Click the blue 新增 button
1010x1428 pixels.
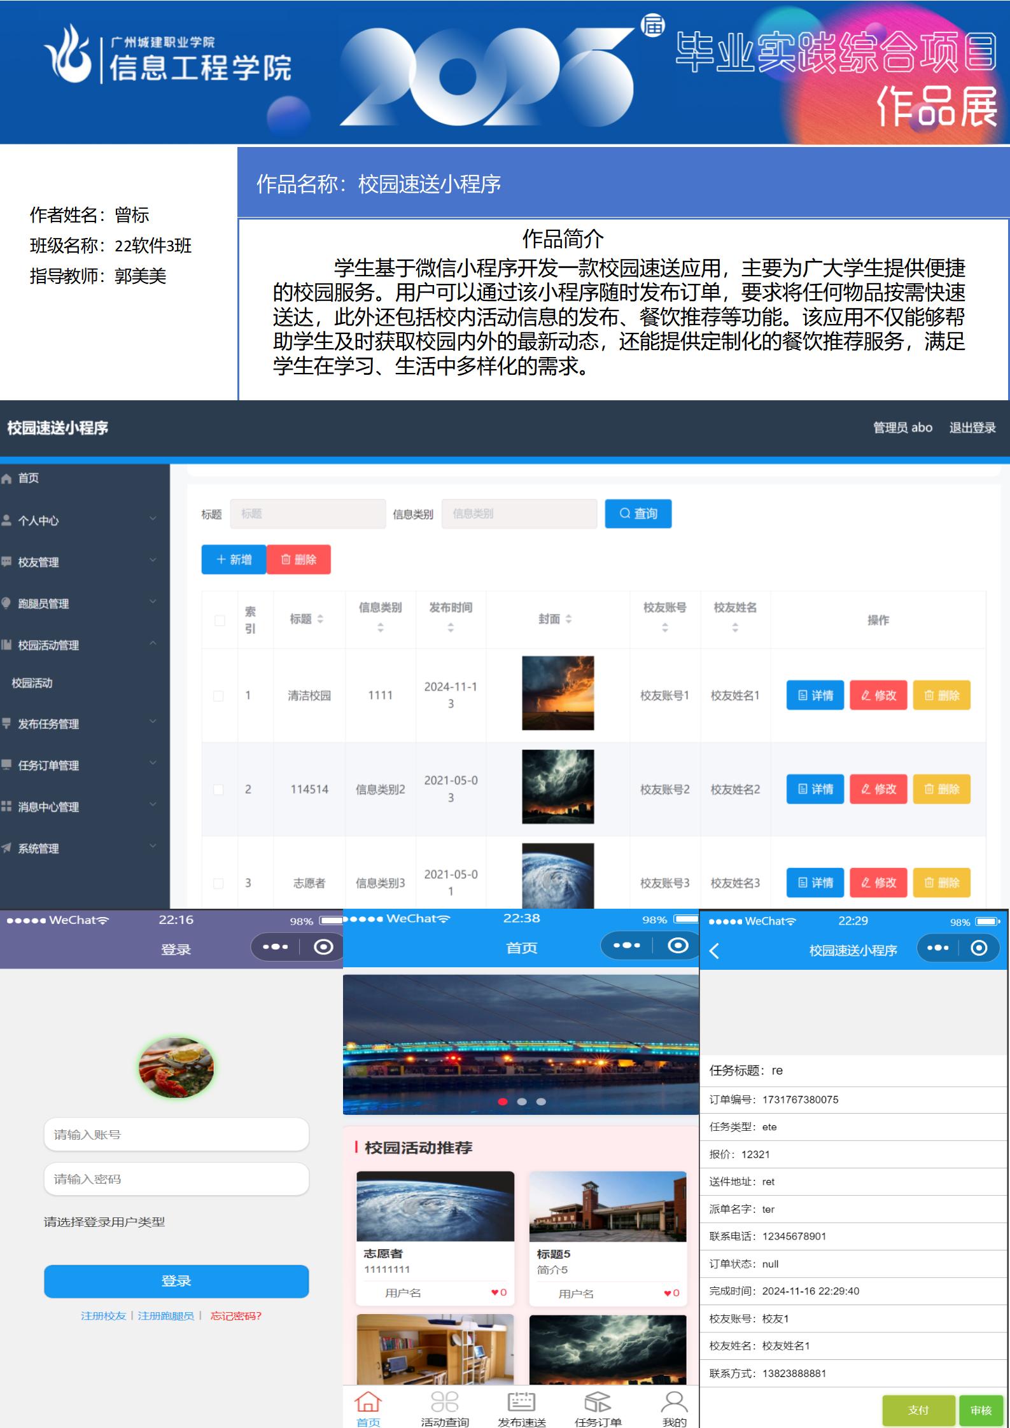(x=234, y=559)
